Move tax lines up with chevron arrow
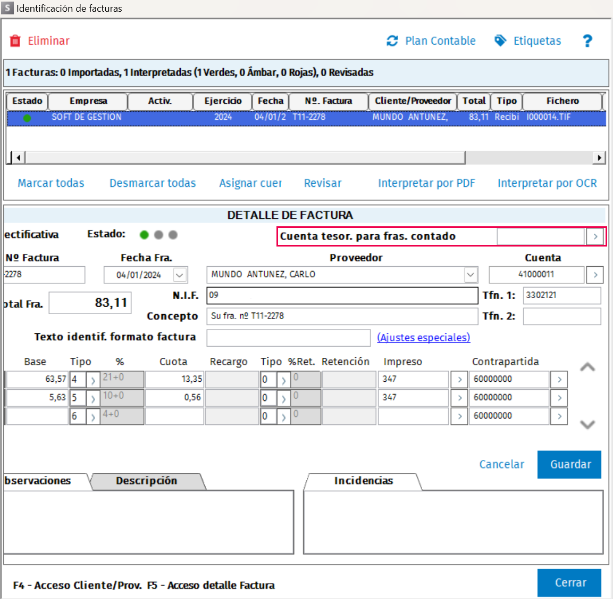Screen dimensions: 613x599 click(587, 367)
